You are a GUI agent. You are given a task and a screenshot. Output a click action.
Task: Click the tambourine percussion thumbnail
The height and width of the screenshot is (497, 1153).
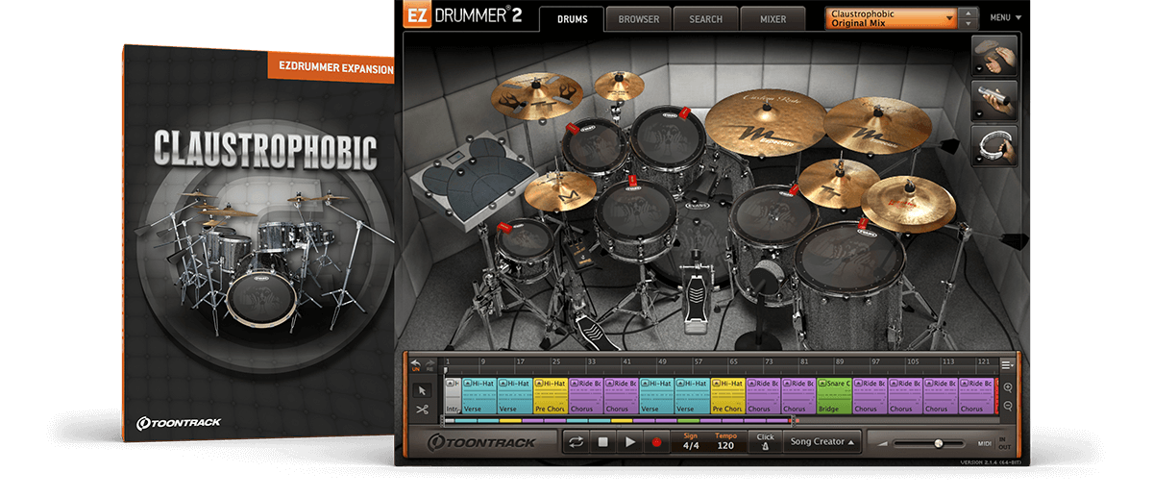[994, 145]
